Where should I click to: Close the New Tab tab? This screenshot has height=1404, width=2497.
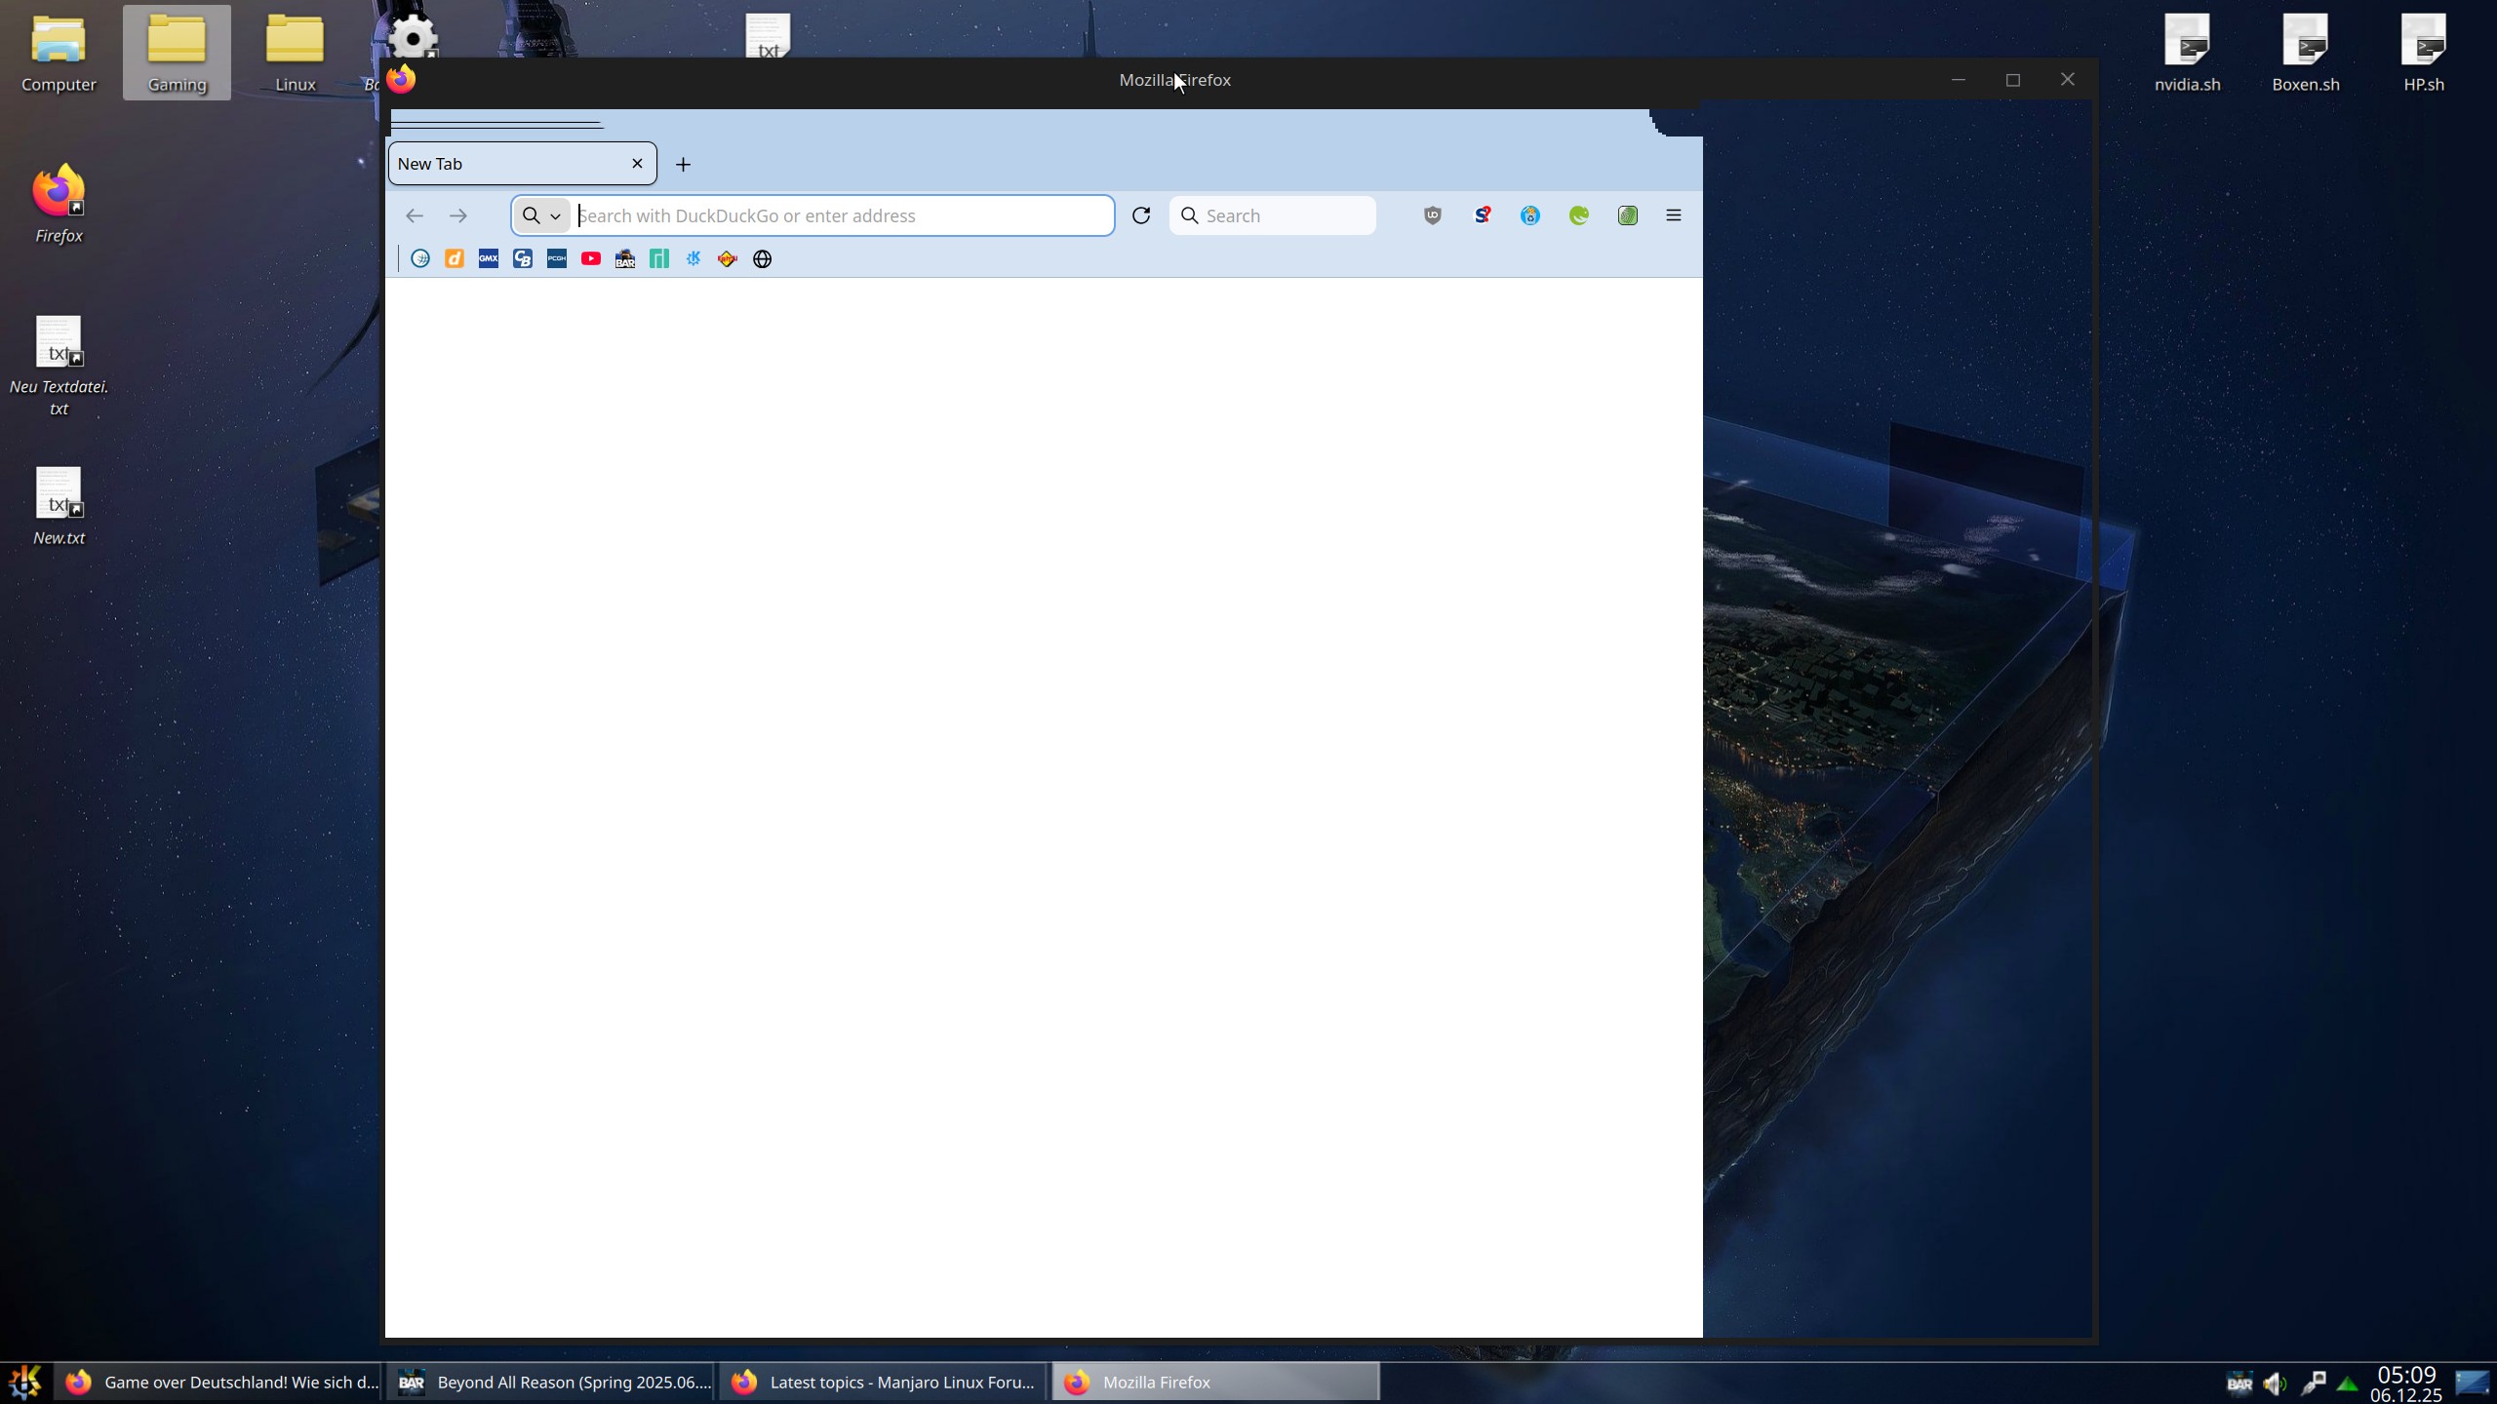coord(637,164)
